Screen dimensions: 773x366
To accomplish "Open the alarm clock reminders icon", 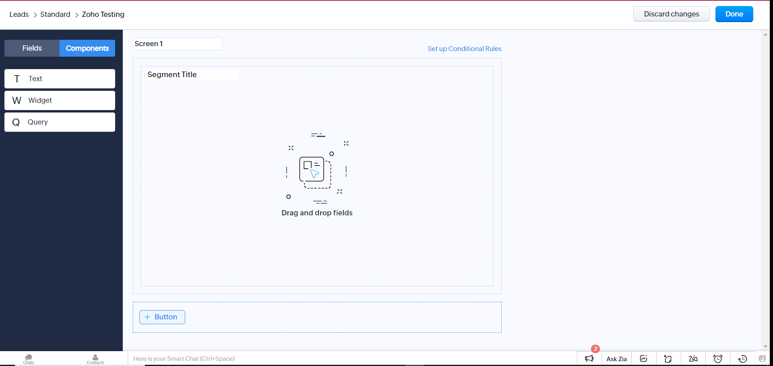I will pyautogui.click(x=717, y=359).
